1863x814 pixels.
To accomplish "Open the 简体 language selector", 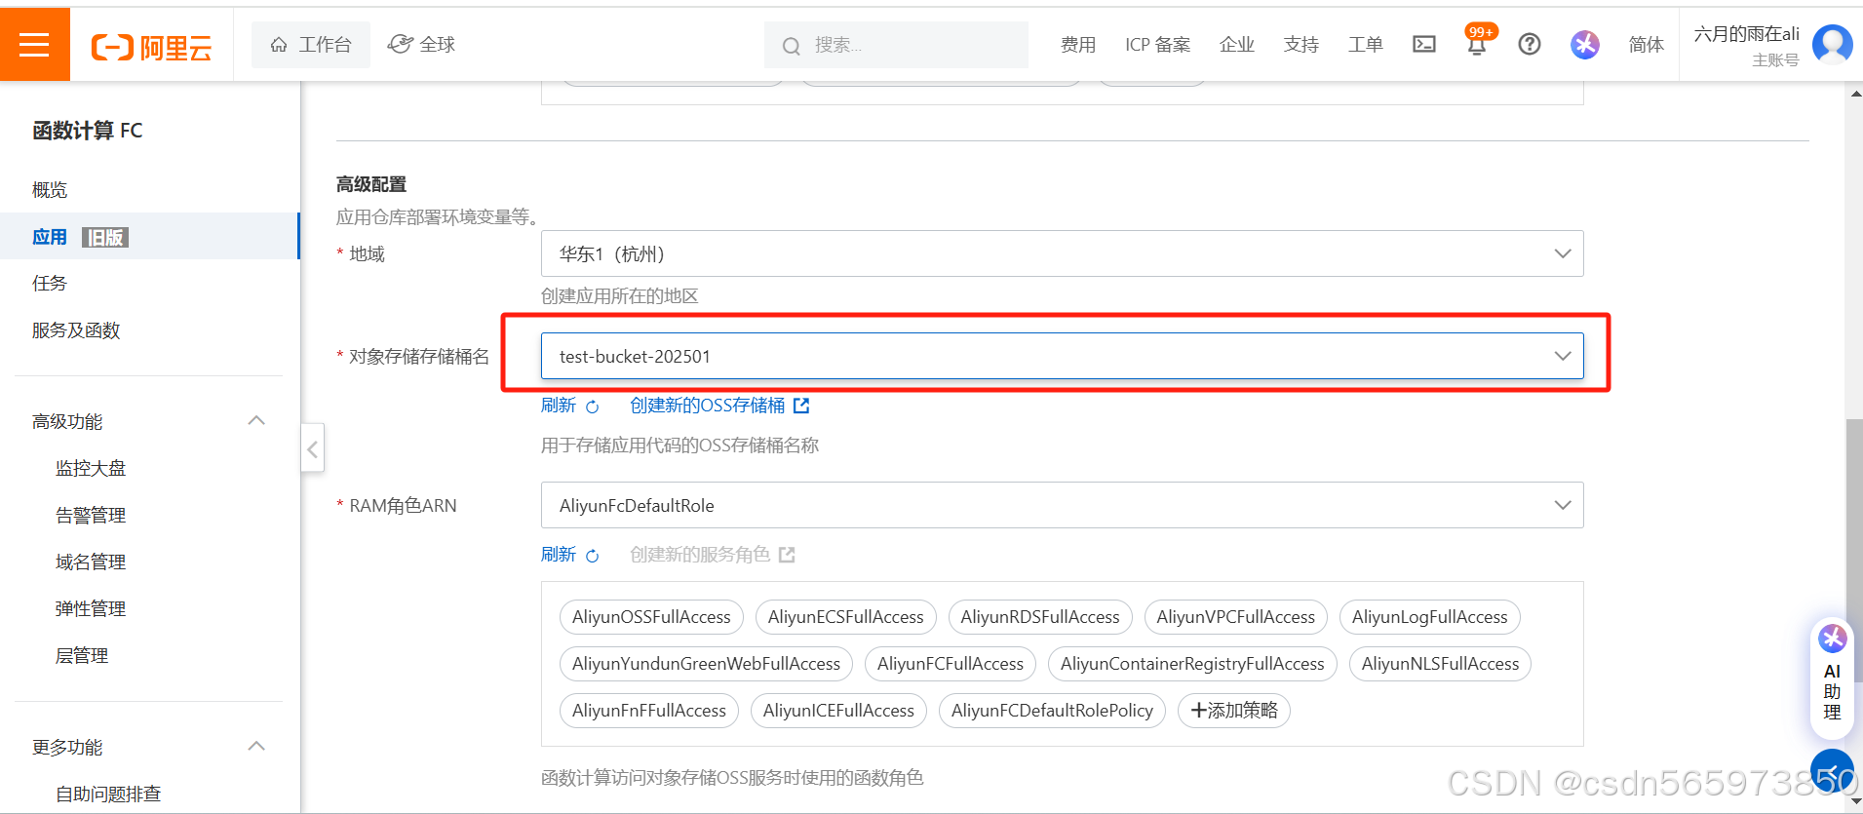I will point(1646,44).
